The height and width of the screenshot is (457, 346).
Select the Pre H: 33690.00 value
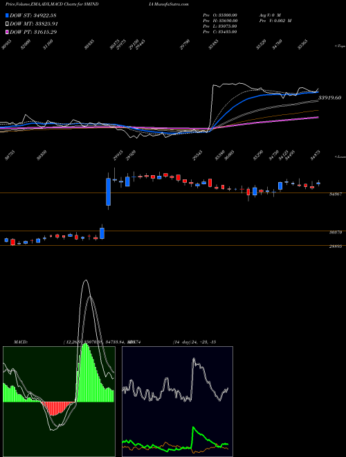point(220,21)
